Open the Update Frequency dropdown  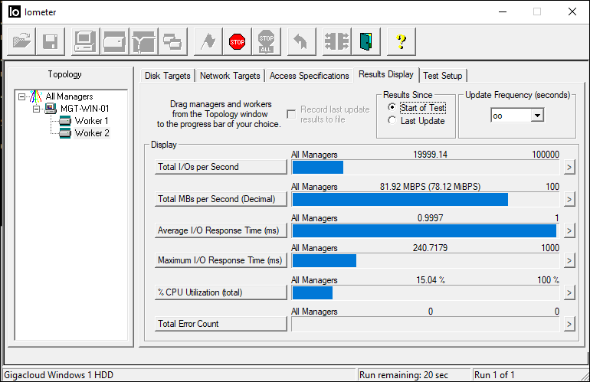[536, 115]
